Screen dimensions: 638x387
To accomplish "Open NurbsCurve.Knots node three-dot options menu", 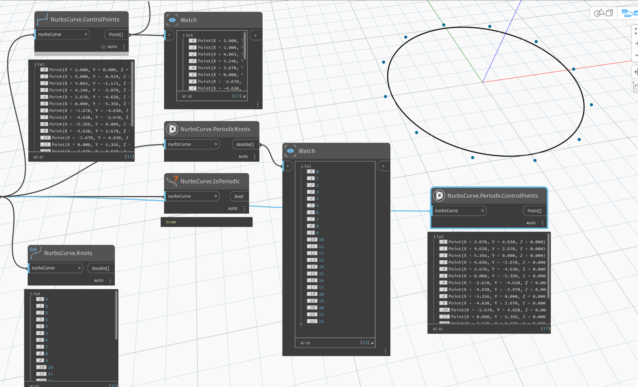I will pos(110,280).
